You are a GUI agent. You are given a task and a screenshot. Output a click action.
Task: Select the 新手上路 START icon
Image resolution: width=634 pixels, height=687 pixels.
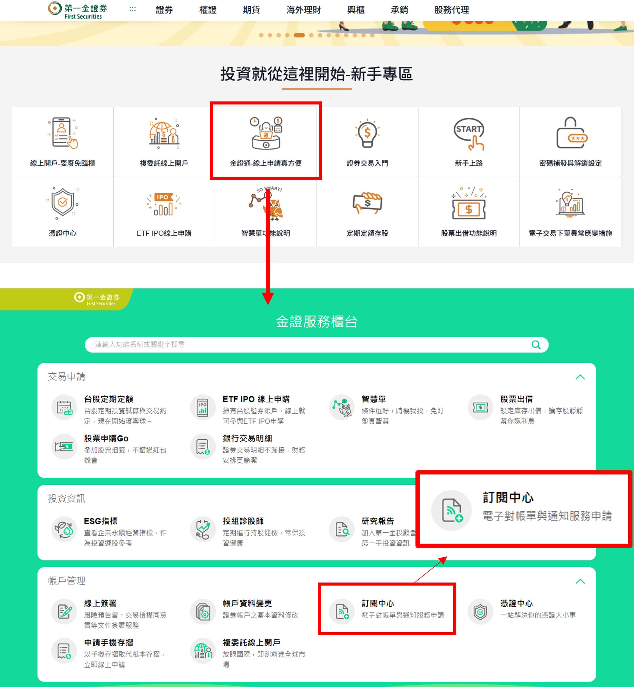(469, 134)
